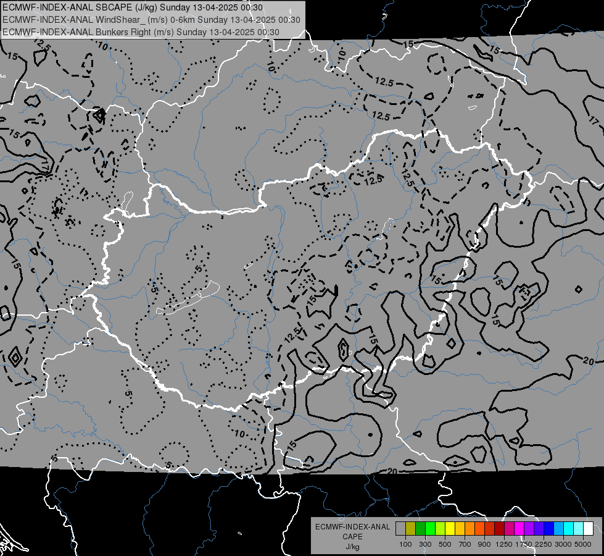Select the pure yellow legend swatch

point(450,528)
